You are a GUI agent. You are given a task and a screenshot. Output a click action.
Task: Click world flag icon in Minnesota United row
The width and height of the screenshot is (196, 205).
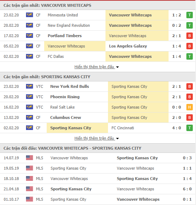click(x=29, y=15)
